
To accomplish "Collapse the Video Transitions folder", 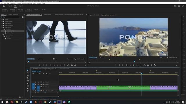I will point(2,35).
